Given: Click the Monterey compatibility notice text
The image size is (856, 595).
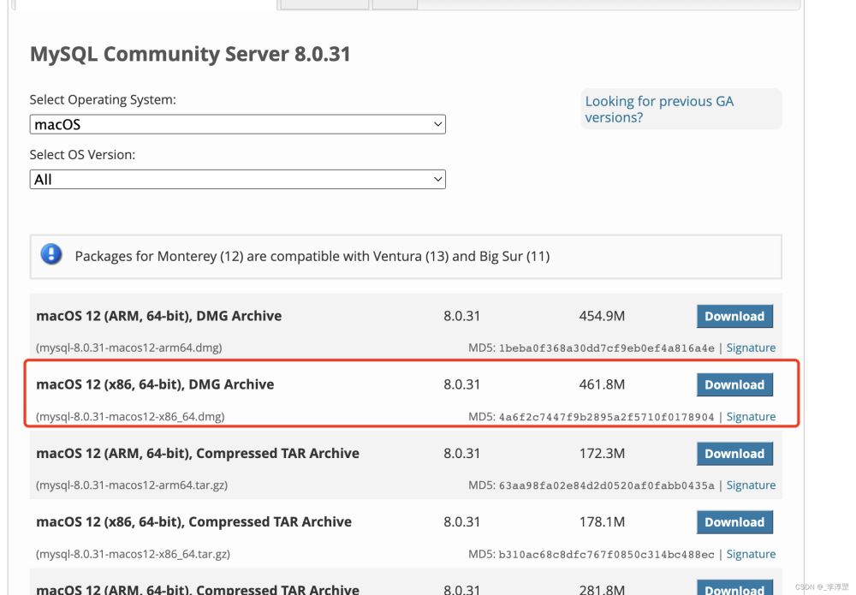Looking at the screenshot, I should coord(312,256).
